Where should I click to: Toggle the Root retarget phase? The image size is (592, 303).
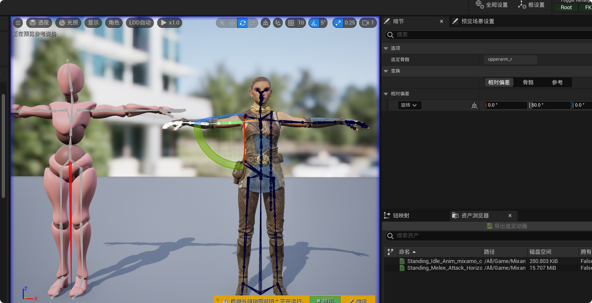point(566,7)
